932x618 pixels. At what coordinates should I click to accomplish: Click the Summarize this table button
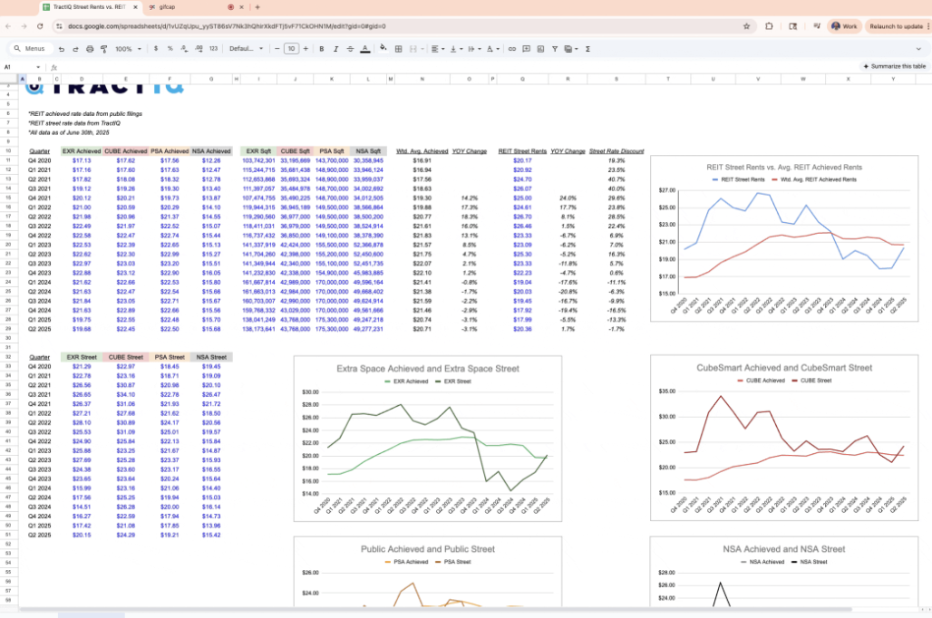894,67
